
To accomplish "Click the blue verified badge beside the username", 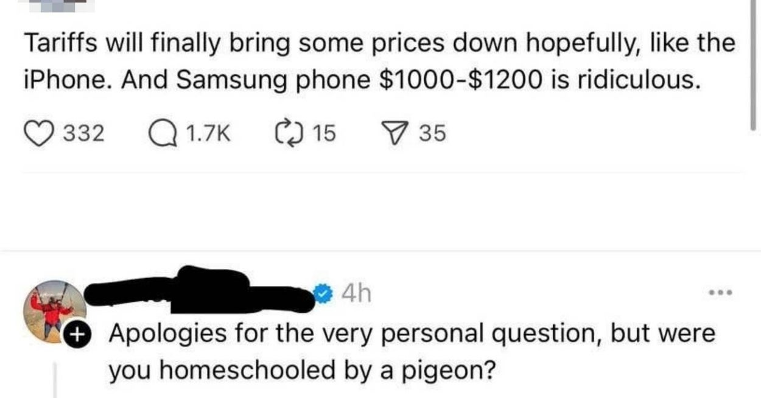I will pyautogui.click(x=325, y=295).
